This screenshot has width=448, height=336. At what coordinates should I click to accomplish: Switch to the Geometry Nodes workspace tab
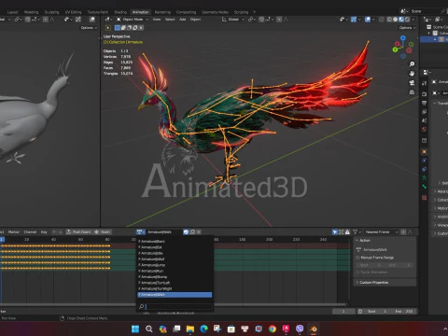coord(215,12)
